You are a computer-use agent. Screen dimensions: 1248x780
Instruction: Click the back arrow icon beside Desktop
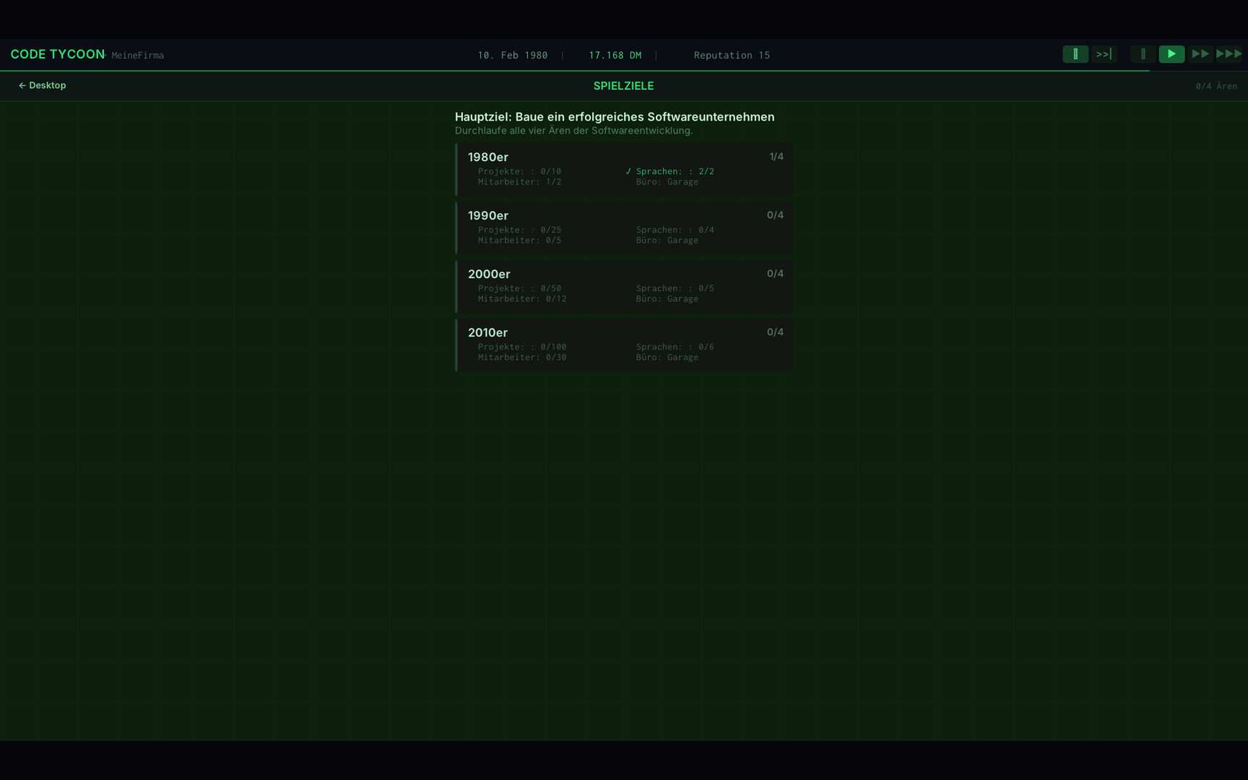tap(21, 85)
